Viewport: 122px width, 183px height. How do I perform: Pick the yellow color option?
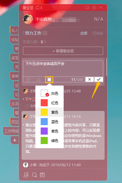(50, 112)
